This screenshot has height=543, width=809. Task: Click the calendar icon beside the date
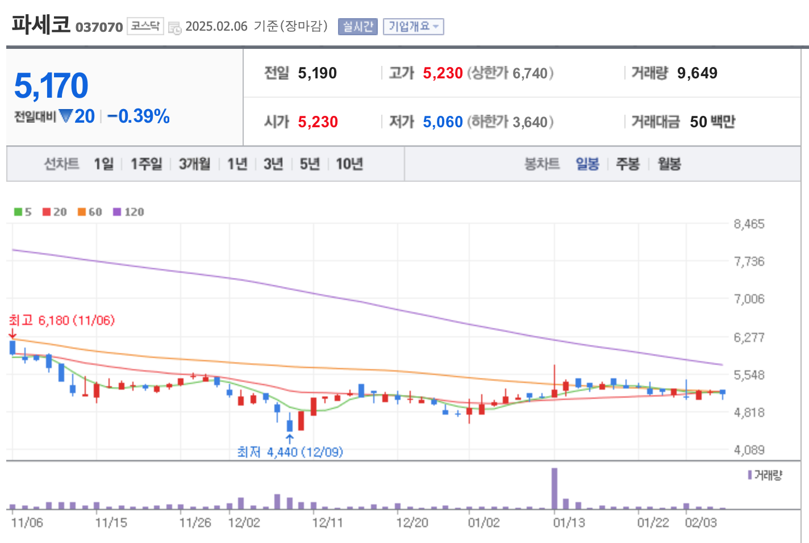[x=174, y=27]
